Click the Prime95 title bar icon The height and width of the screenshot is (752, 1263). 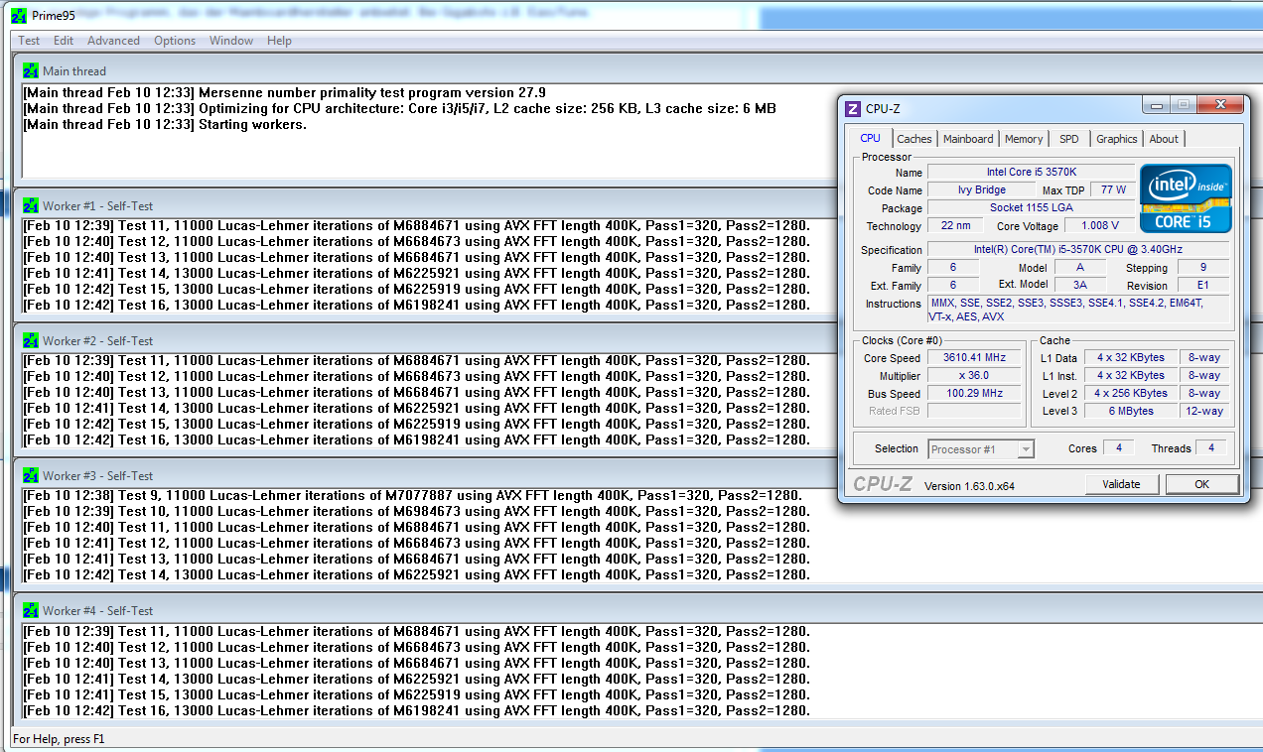[18, 16]
